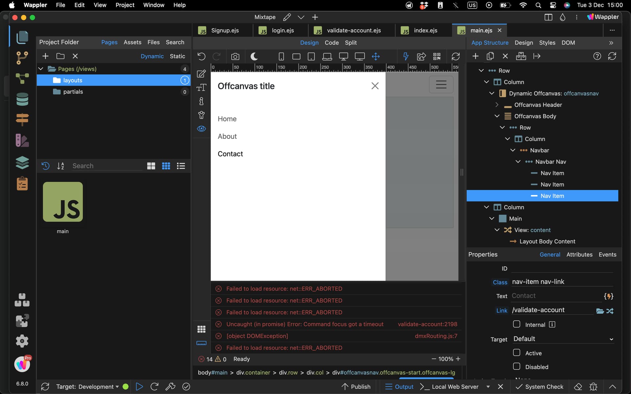Open dynamic text binding picker for Text
The width and height of the screenshot is (631, 394).
[x=608, y=296]
